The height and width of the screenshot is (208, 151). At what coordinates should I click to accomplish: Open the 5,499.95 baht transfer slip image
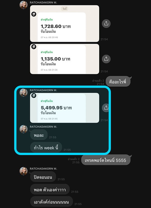[65, 108]
